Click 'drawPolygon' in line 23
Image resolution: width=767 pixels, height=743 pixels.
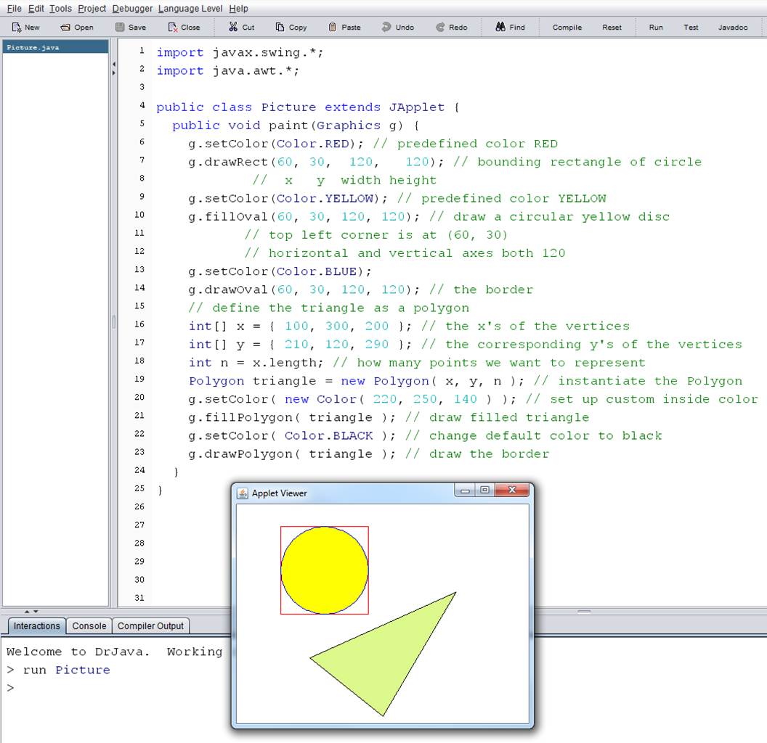tap(248, 454)
